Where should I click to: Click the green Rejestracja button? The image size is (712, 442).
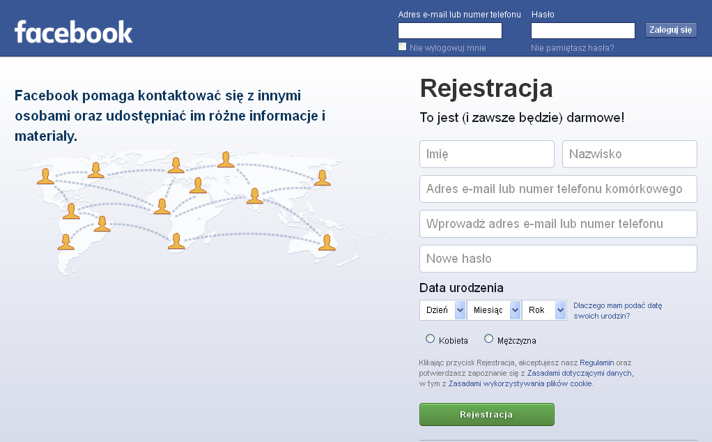click(486, 414)
